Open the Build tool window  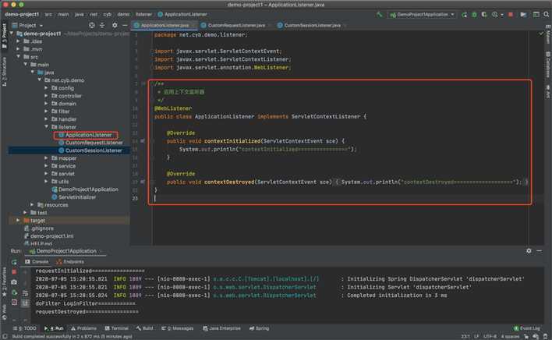(145, 328)
